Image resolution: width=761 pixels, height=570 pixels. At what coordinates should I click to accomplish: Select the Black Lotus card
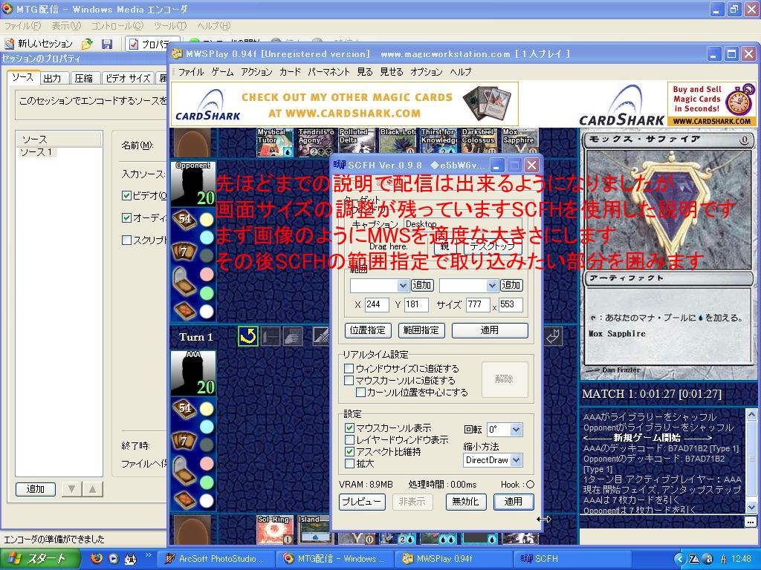[x=398, y=142]
